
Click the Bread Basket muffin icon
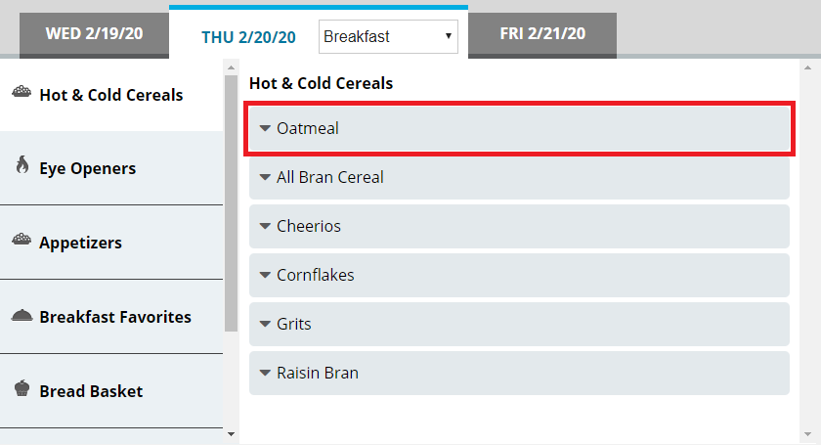(x=22, y=389)
